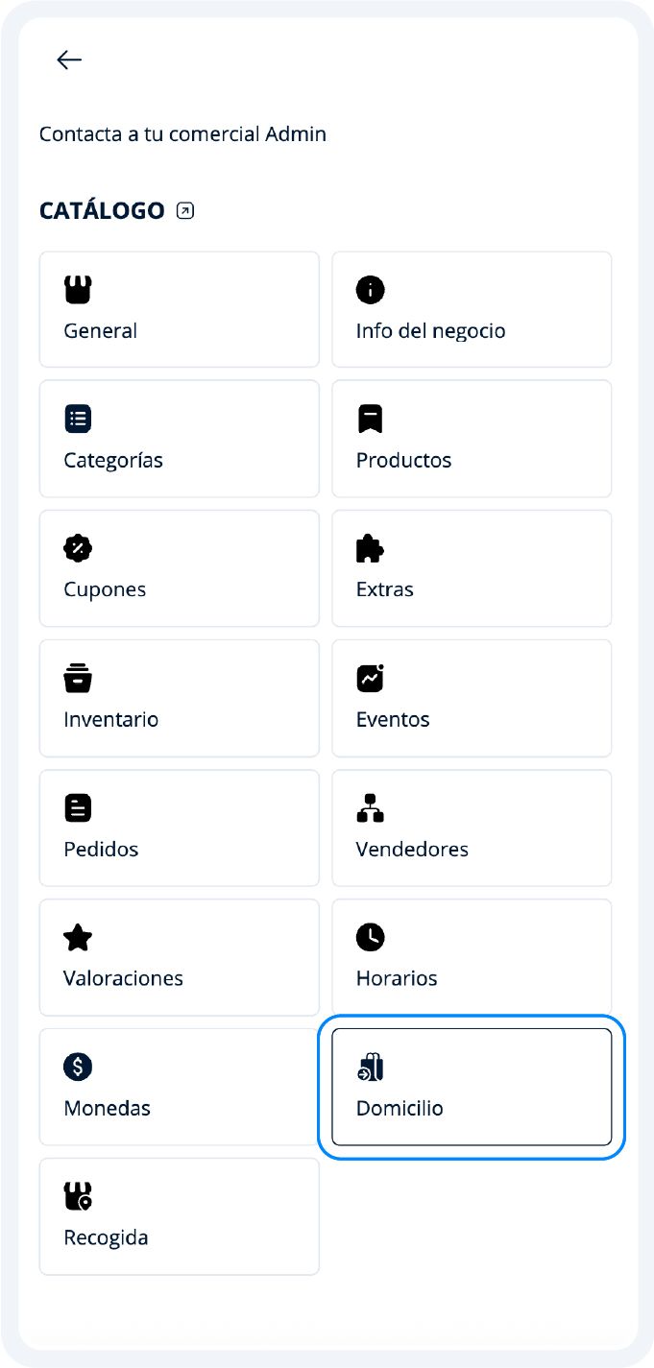Image resolution: width=654 pixels, height=1368 pixels.
Task: Click the list icon for Categorías
Action: tap(78, 419)
